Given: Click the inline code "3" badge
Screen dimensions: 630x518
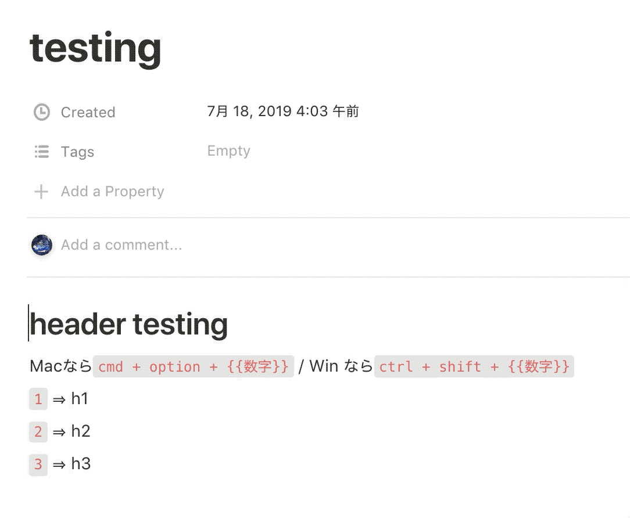Looking at the screenshot, I should (38, 464).
